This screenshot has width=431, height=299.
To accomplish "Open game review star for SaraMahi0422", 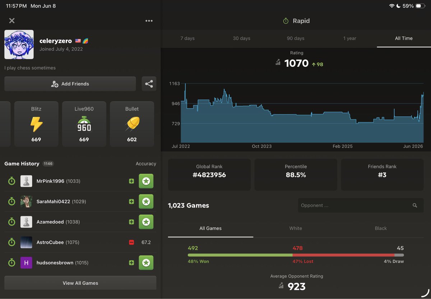I will pos(146,201).
